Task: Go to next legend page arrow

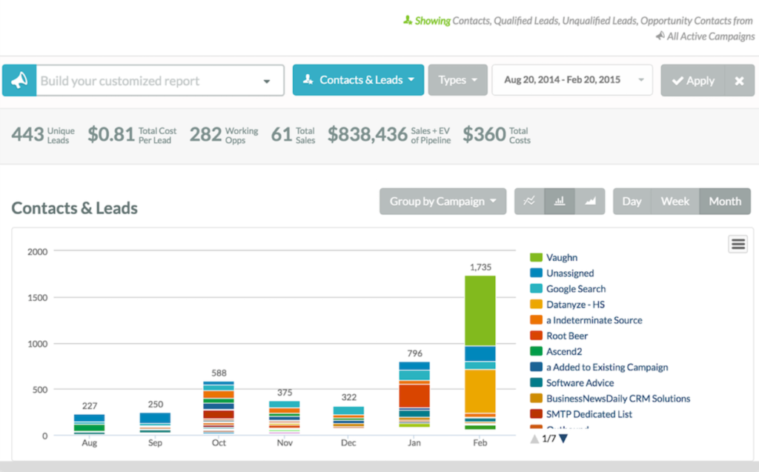Action: tap(563, 439)
